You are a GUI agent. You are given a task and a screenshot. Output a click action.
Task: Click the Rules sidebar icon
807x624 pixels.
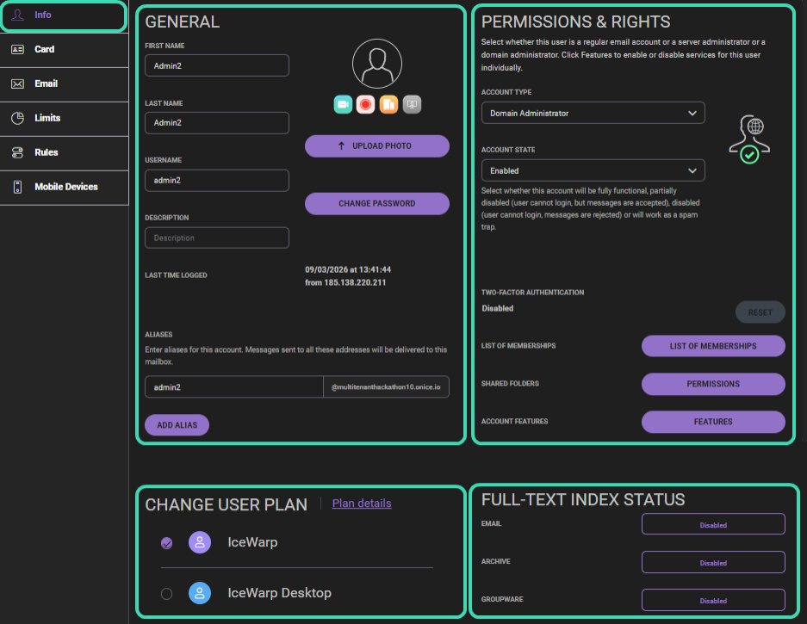click(x=17, y=153)
